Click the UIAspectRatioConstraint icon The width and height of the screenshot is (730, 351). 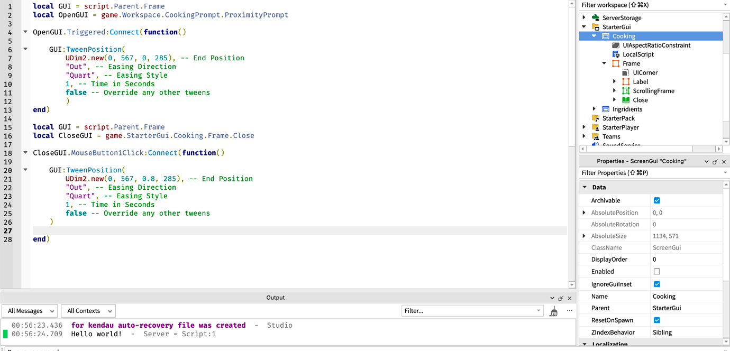click(x=616, y=45)
